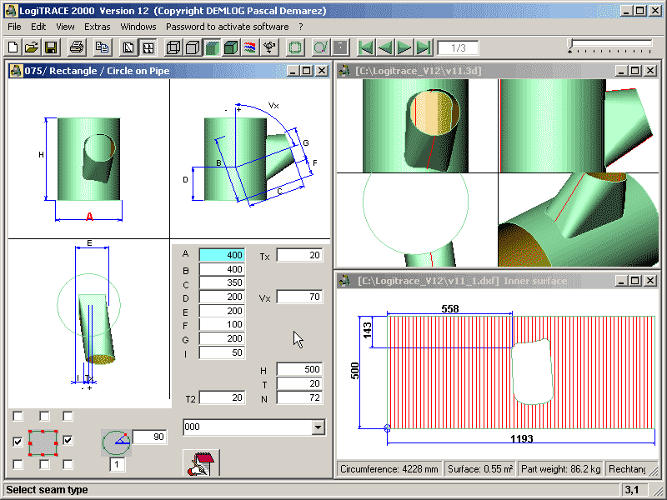
Task: Tick the checkbox above the seam rectangle's right corner
Action: pyautogui.click(x=68, y=416)
